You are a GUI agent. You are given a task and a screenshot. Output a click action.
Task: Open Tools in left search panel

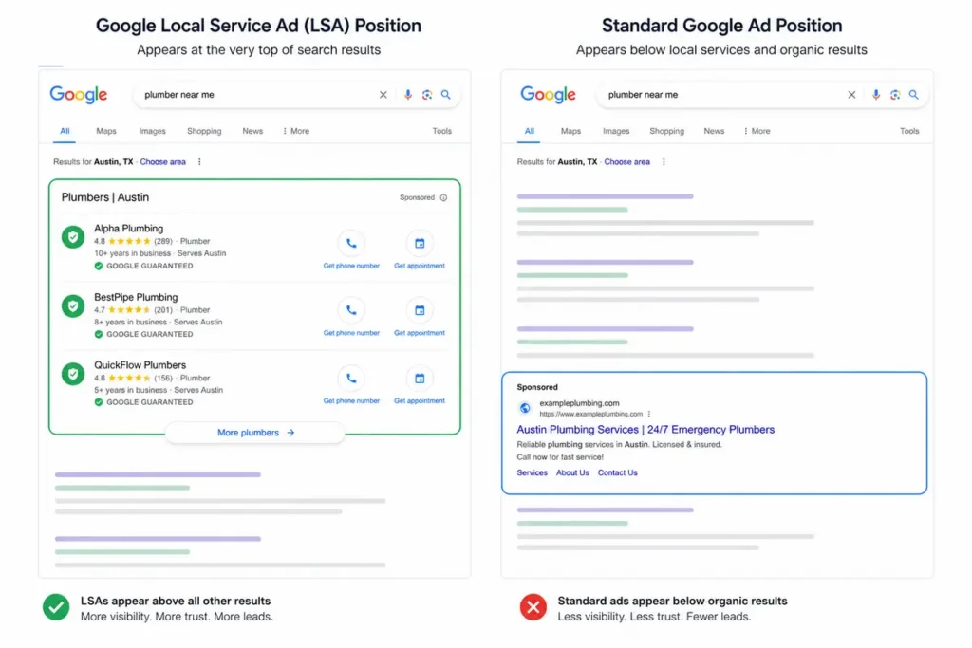[442, 131]
